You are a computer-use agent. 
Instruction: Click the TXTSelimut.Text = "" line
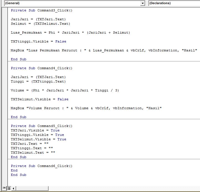pos(33,153)
